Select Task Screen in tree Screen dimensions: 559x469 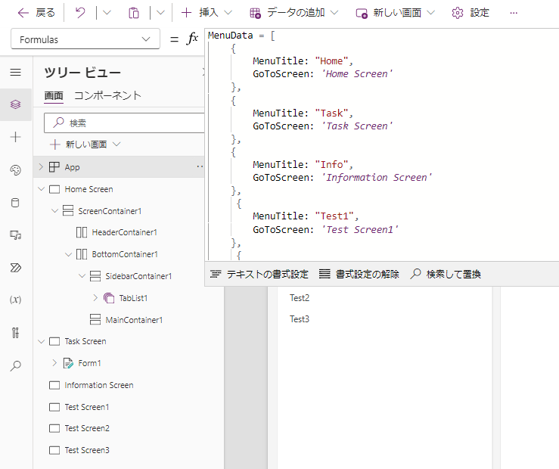pos(85,341)
